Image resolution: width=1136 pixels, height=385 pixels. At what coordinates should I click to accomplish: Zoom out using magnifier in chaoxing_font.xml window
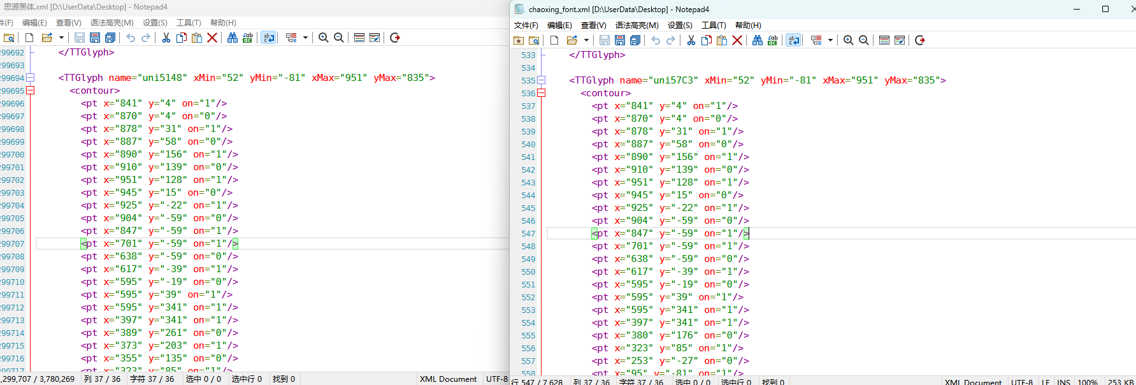click(x=864, y=40)
